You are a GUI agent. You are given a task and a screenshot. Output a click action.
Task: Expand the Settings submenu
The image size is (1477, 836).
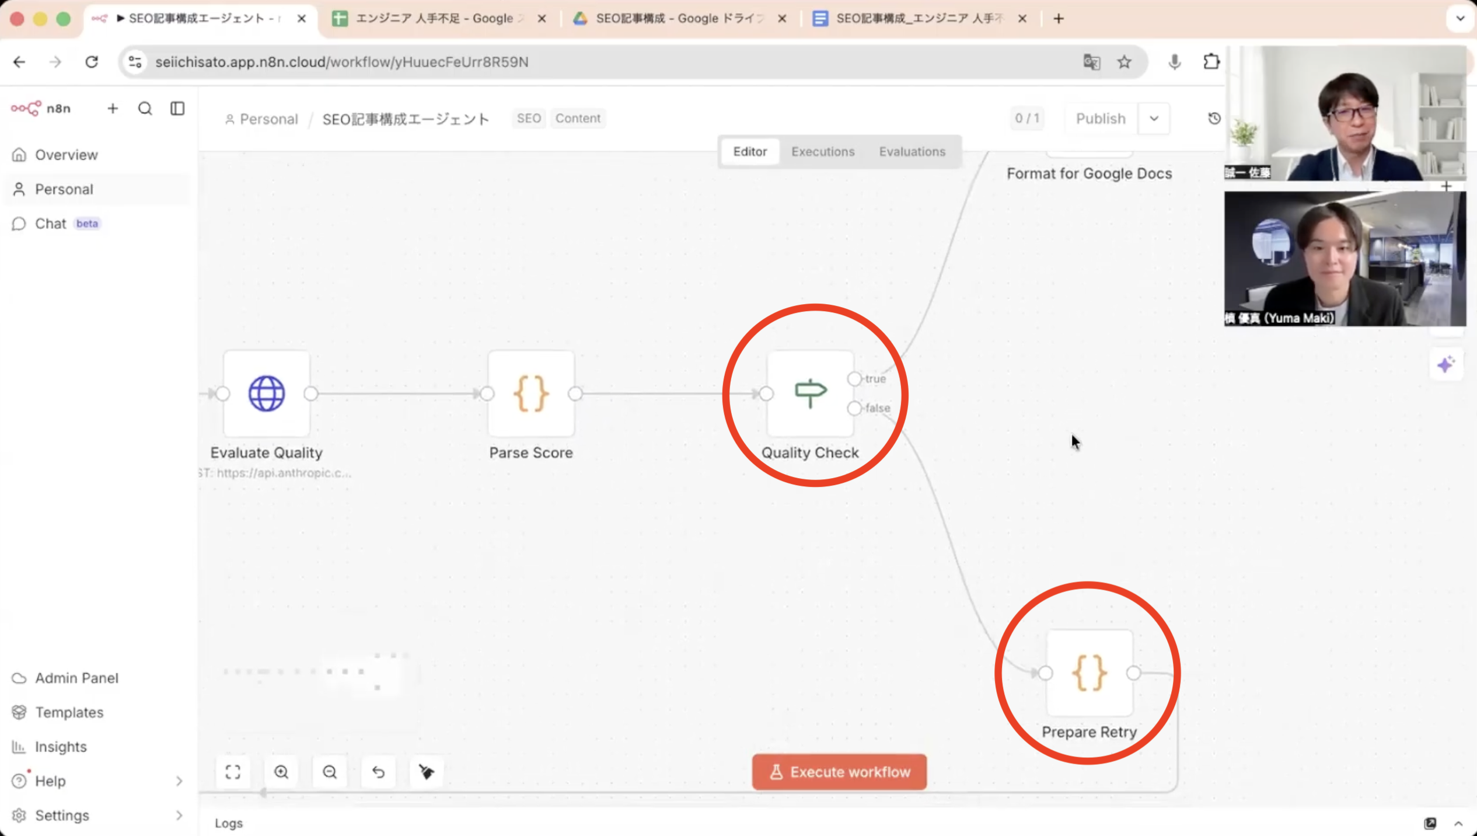[x=179, y=816]
